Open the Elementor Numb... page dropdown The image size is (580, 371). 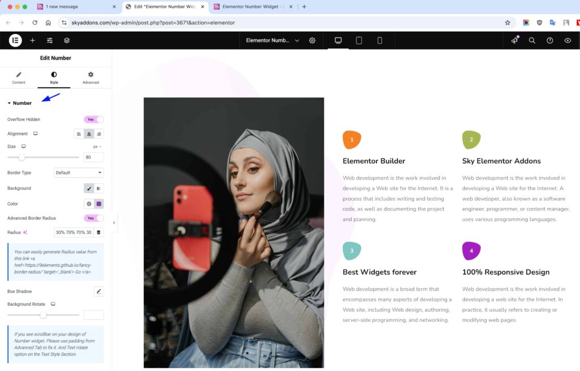click(x=272, y=40)
